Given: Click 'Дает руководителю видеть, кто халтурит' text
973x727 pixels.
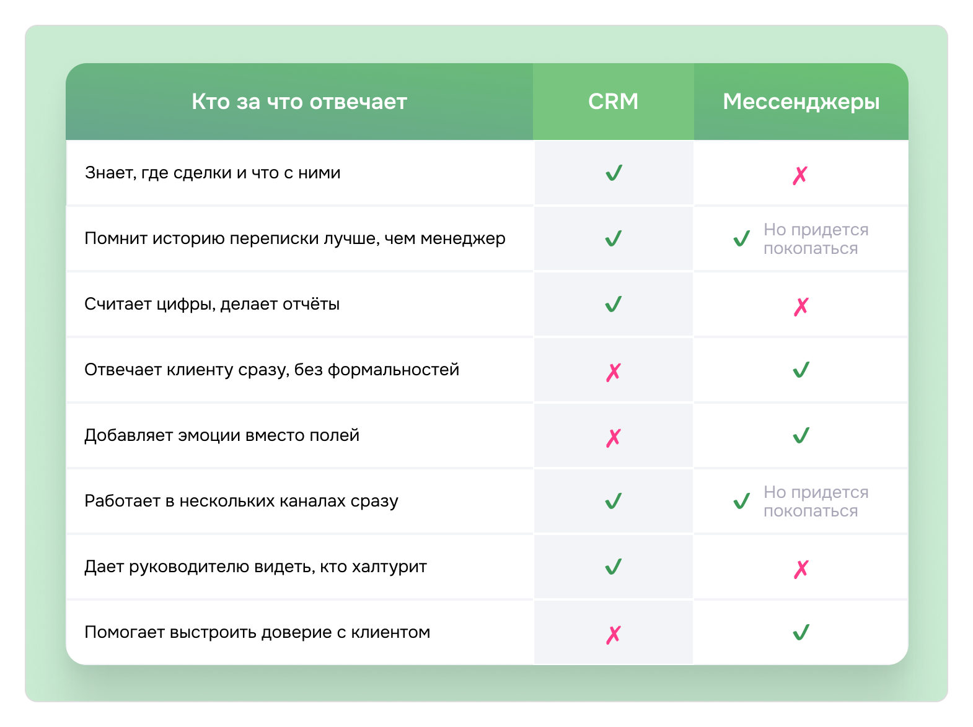Looking at the screenshot, I should 255,567.
